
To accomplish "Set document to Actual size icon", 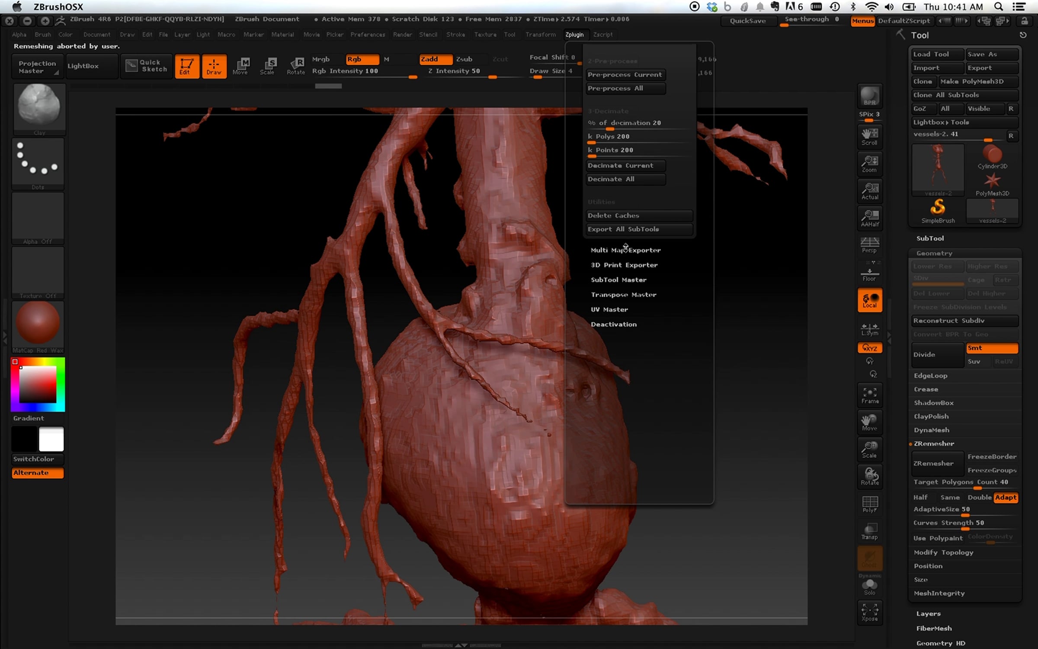I will pos(870,191).
